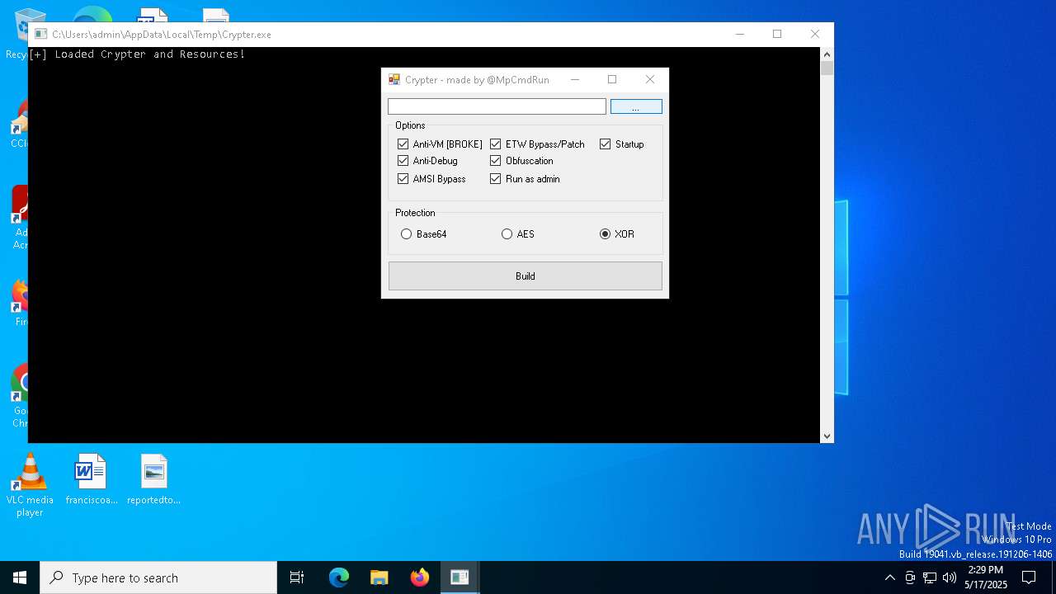
Task: Open the notification center icon
Action: [x=1029, y=577]
